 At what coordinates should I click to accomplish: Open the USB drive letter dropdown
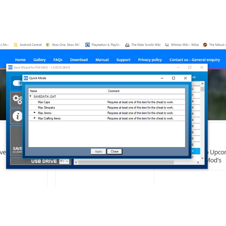pyautogui.click(x=64, y=161)
